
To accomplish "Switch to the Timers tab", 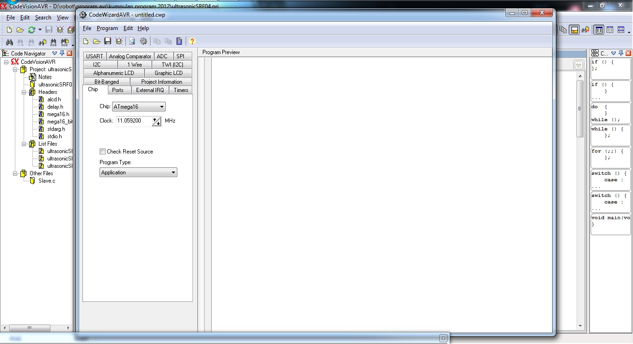I will 181,90.
